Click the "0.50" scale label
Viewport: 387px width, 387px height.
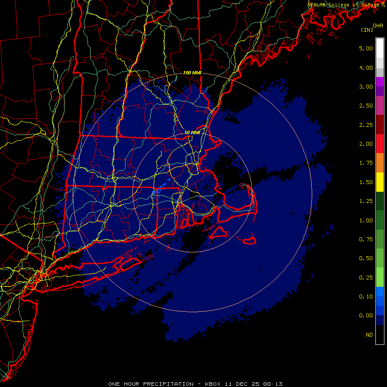(366, 258)
